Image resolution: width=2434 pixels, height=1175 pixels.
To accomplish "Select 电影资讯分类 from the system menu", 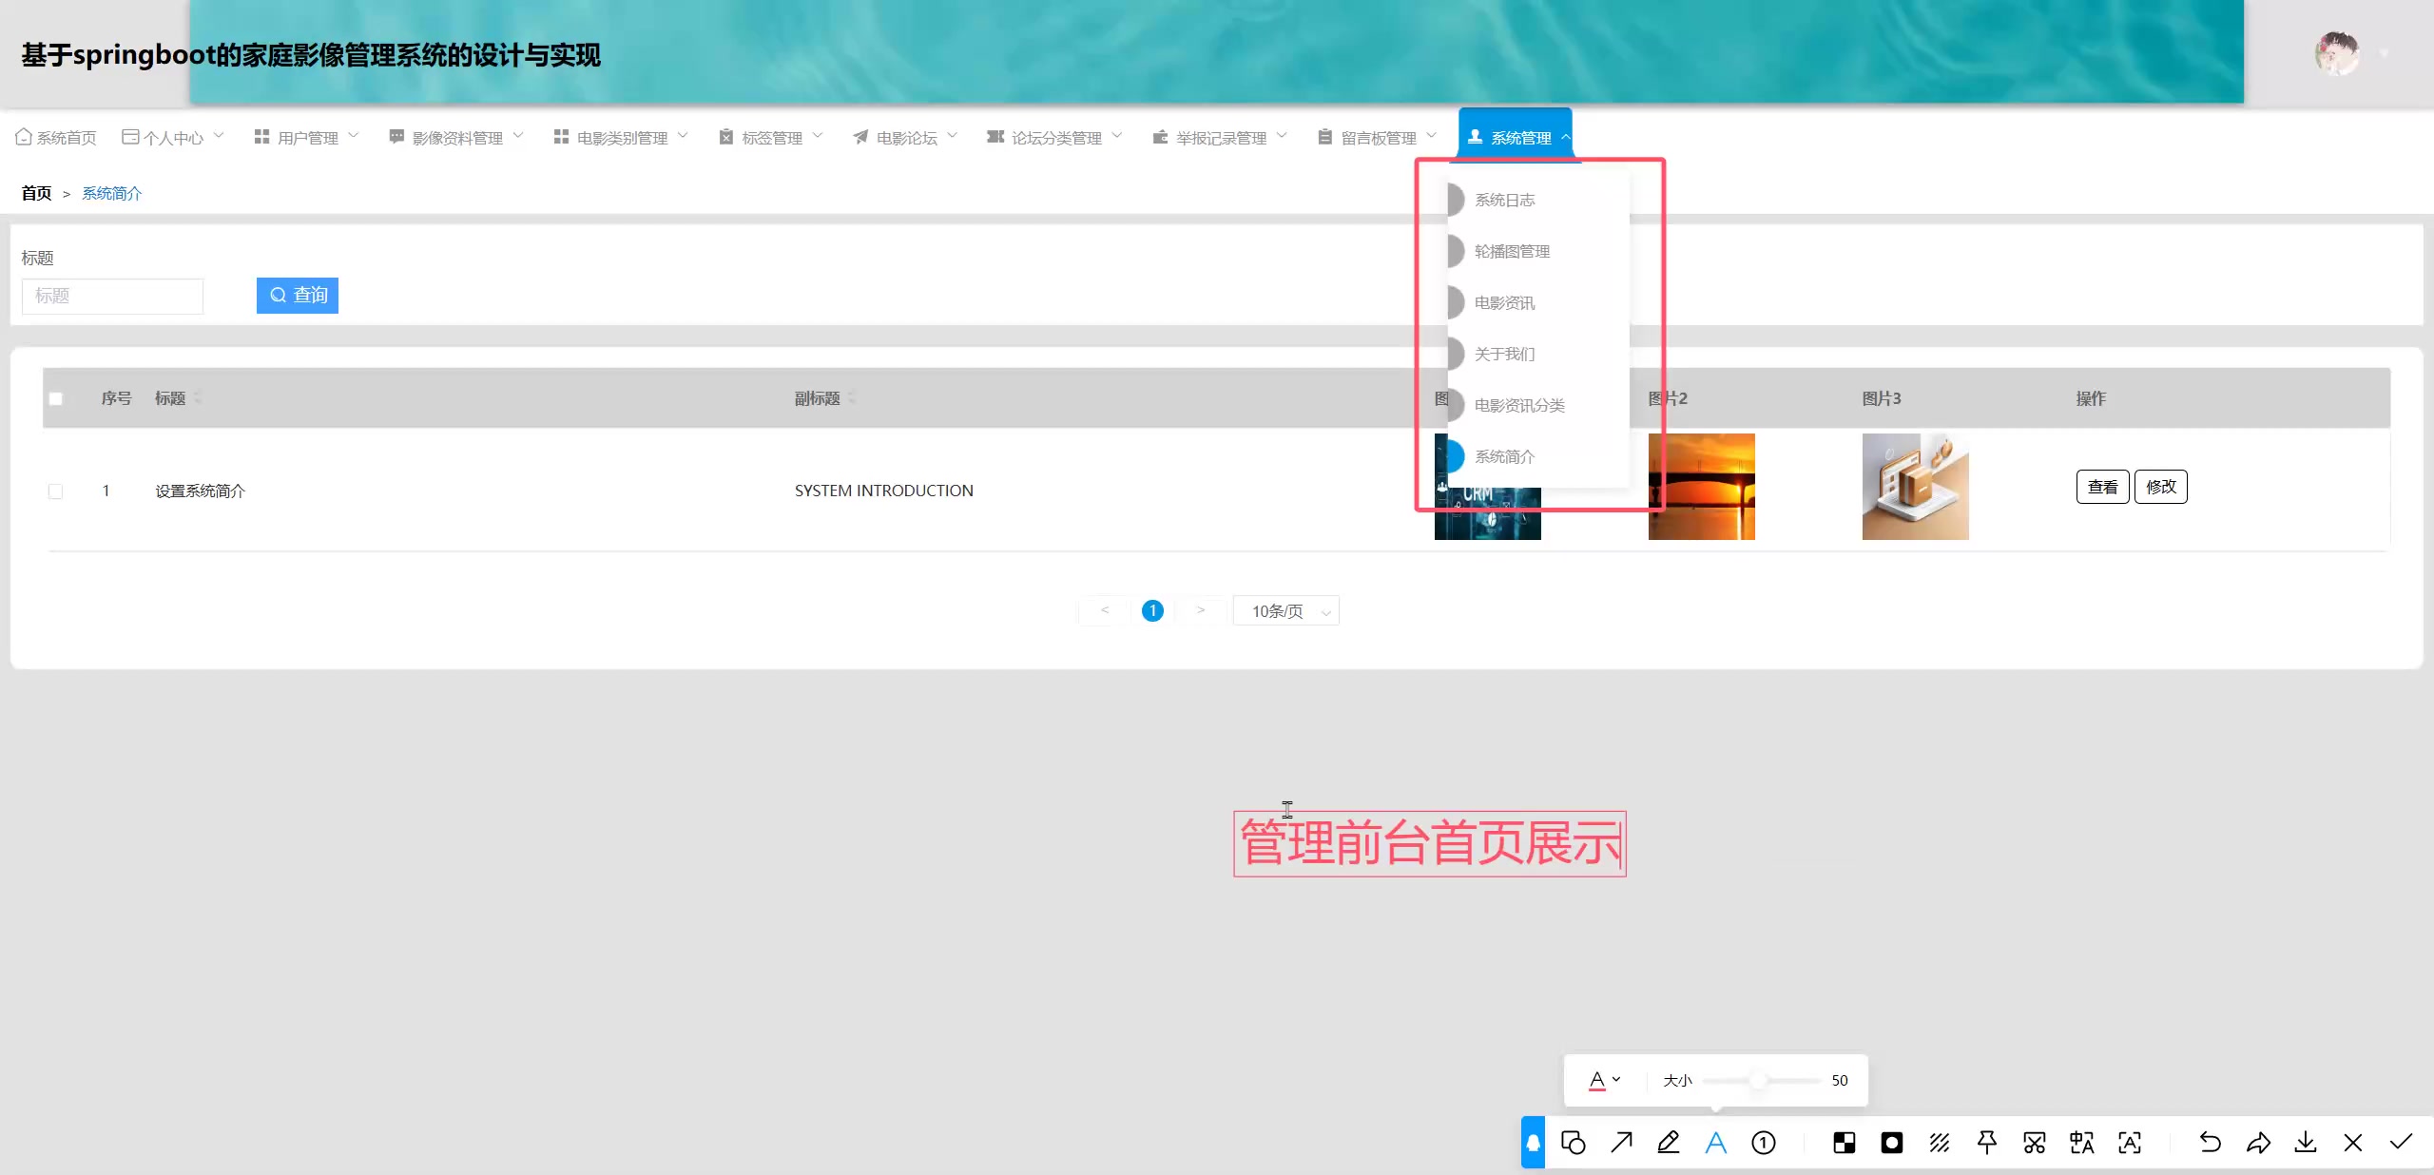I will click(1518, 405).
